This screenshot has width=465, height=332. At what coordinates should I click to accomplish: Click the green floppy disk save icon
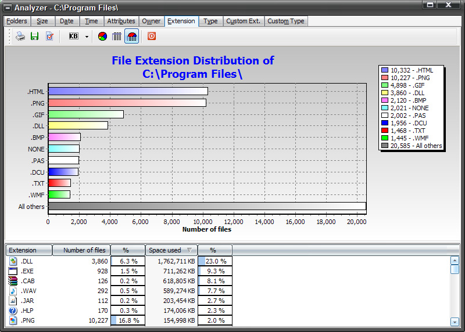[34, 36]
